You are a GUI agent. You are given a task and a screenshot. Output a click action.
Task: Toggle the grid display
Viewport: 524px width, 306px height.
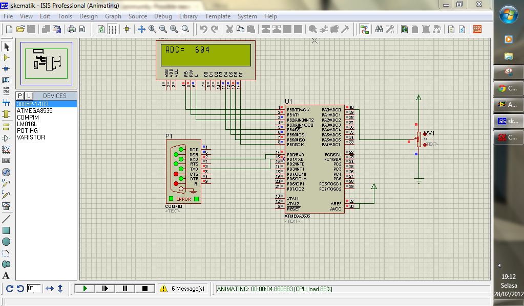pos(112,29)
